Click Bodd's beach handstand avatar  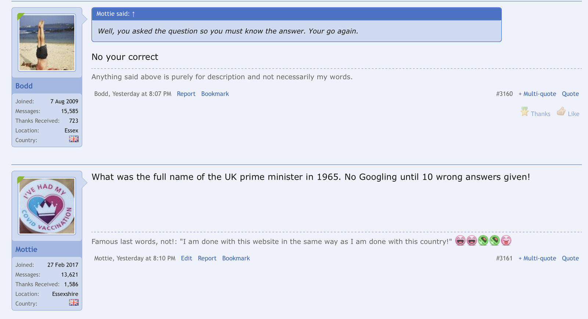[x=47, y=43]
